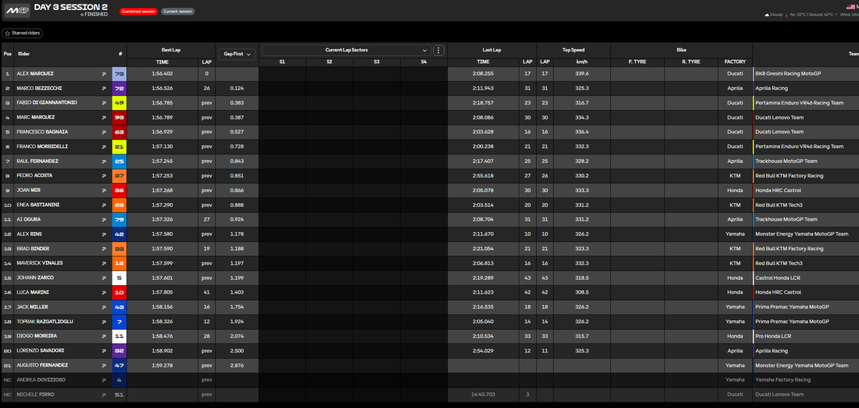Click last lap time 14:40.703
Viewport: 859px width, 408px height.
(x=482, y=394)
